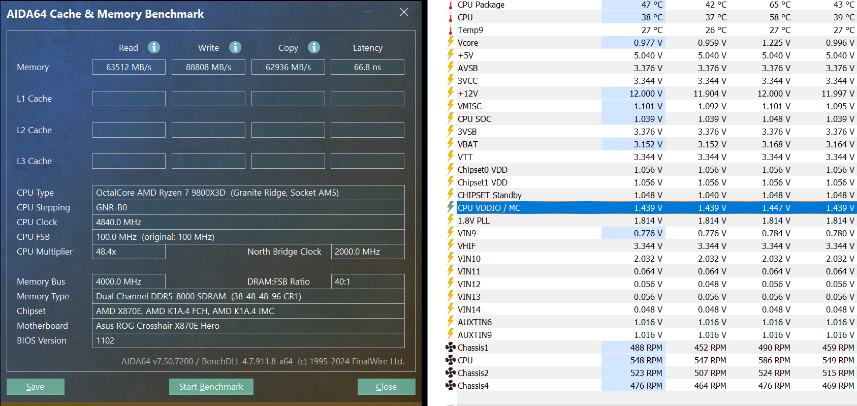Click the VBAT voltage bolt icon

(450, 144)
